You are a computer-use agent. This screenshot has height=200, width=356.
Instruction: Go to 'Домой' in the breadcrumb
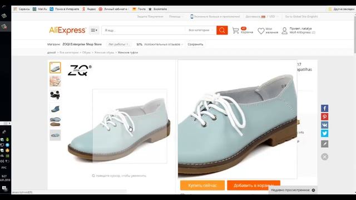click(51, 53)
